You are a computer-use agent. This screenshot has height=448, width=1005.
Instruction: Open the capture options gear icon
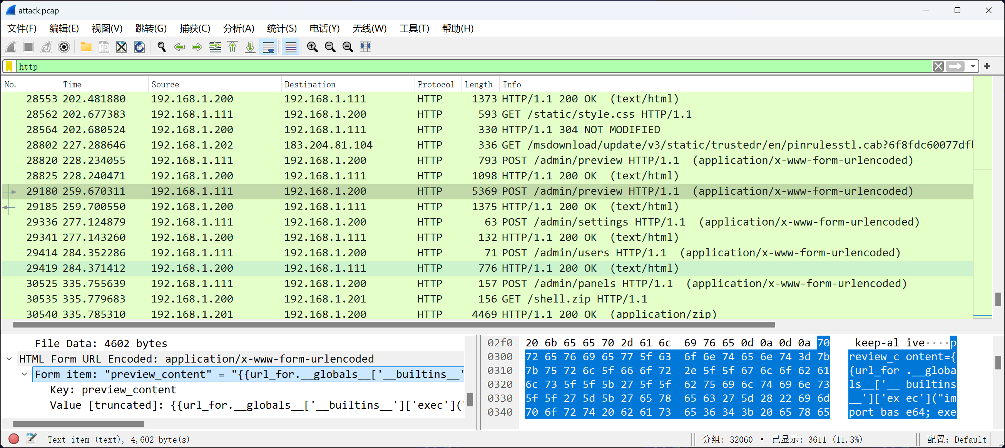[64, 47]
